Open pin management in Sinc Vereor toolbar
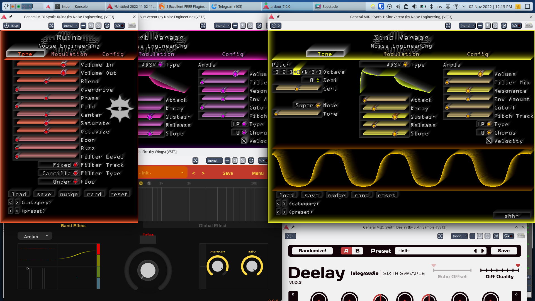 click(x=448, y=26)
